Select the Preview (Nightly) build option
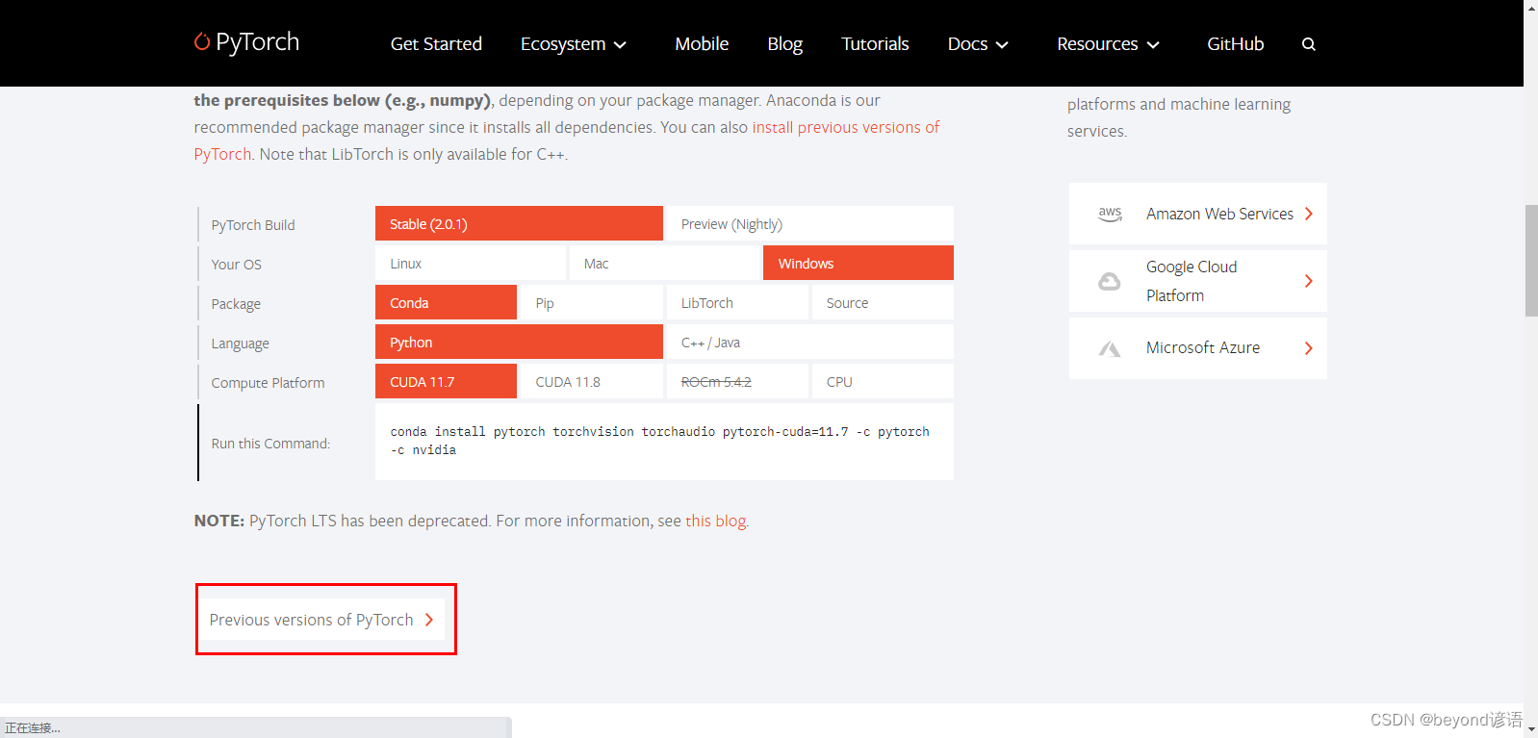The image size is (1538, 738). pyautogui.click(x=810, y=223)
